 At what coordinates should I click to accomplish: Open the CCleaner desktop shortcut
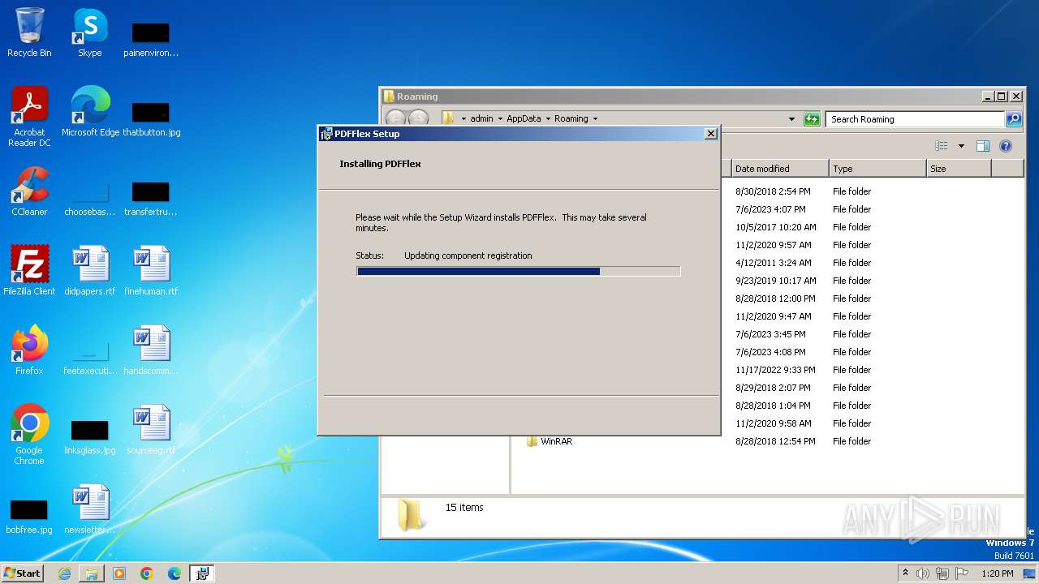coord(29,191)
